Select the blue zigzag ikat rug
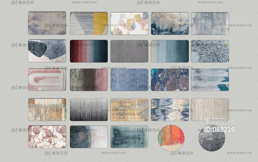 pyautogui.click(x=170, y=51)
